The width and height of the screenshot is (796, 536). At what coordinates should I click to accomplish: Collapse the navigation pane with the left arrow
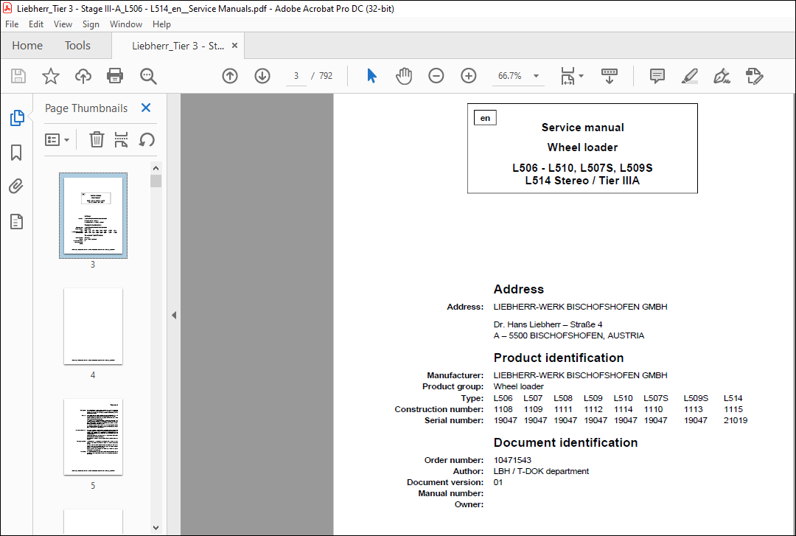click(174, 315)
